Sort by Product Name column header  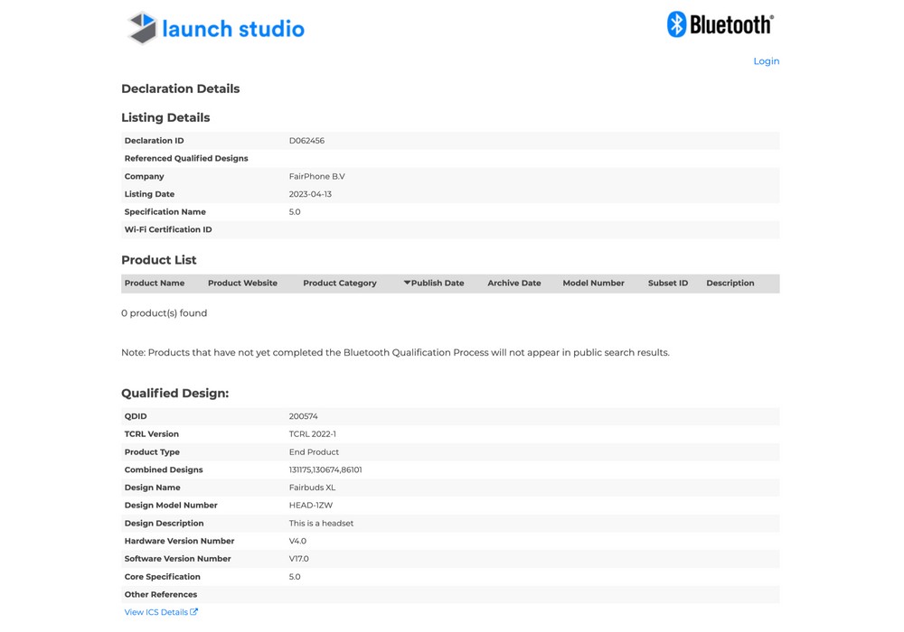tap(155, 283)
